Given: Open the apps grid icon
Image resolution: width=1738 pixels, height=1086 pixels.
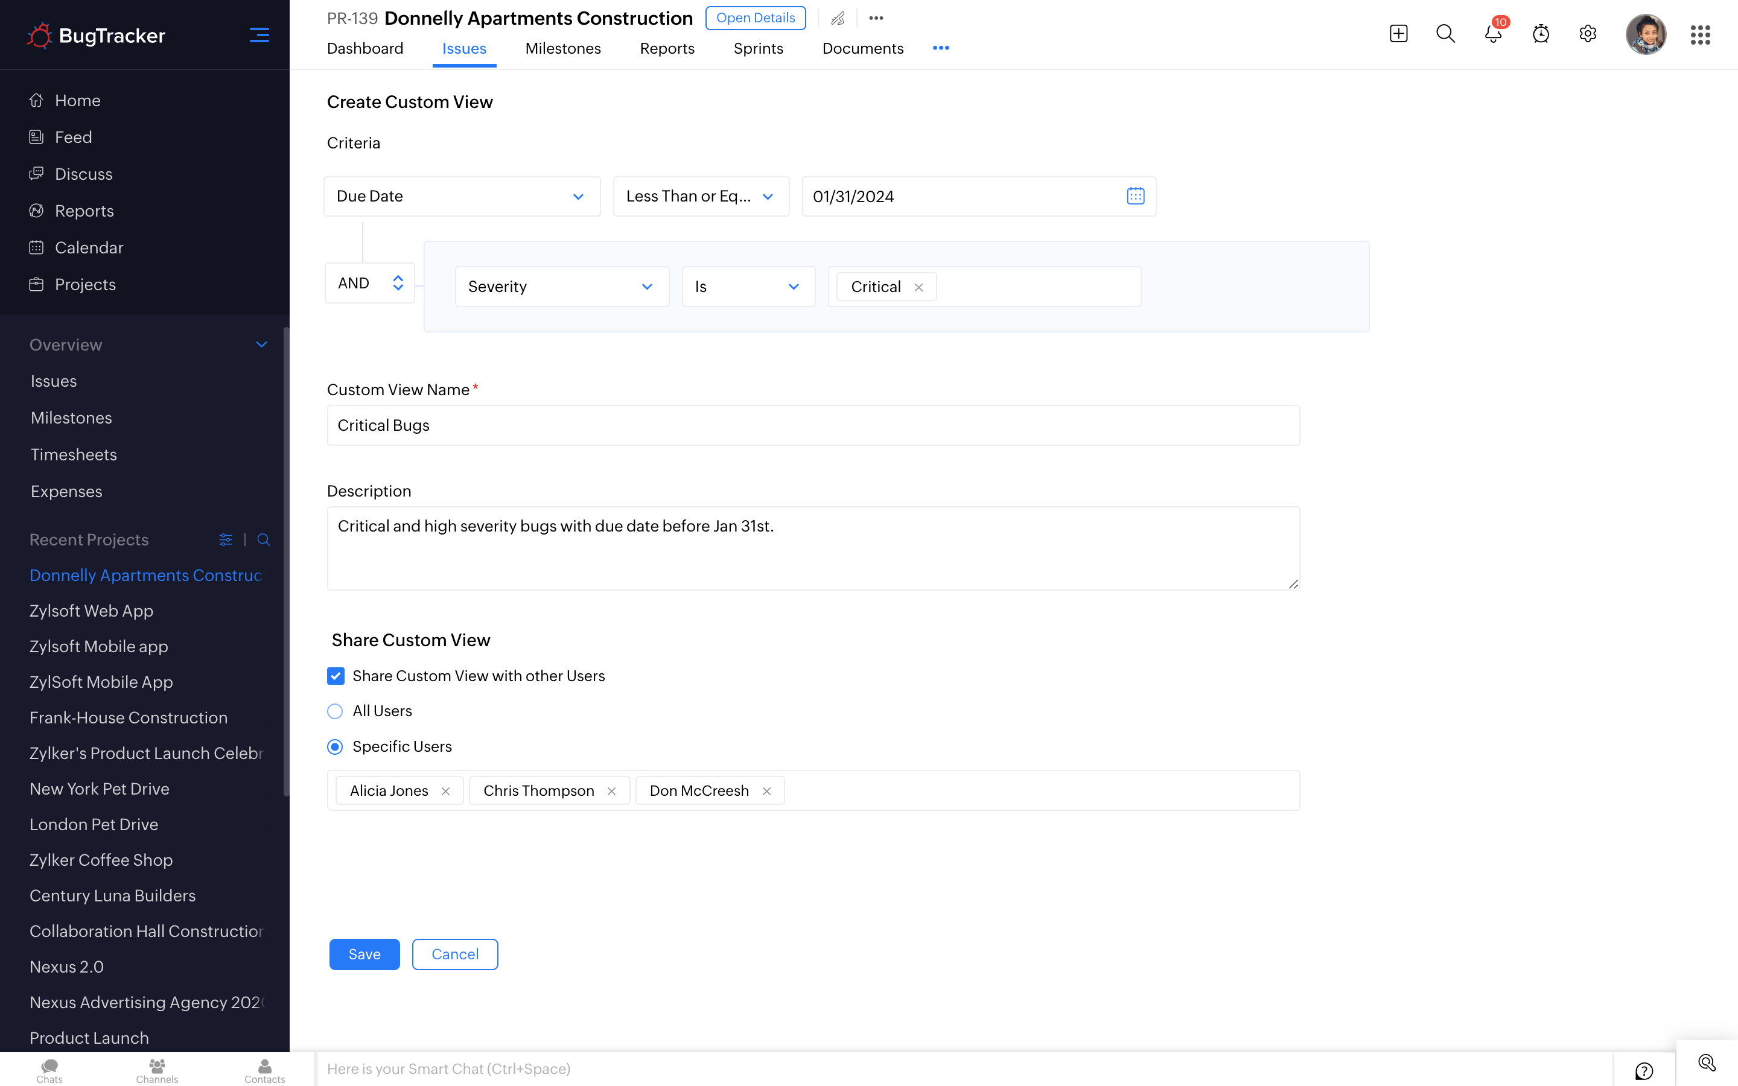Looking at the screenshot, I should click(x=1699, y=34).
